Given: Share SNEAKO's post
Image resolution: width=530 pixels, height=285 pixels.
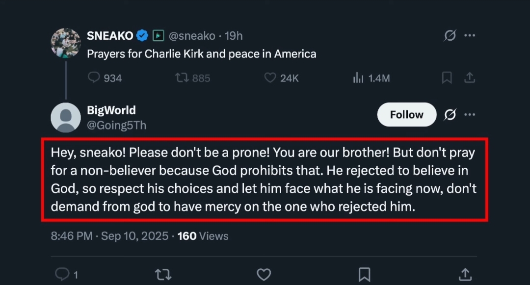Looking at the screenshot, I should point(469,78).
